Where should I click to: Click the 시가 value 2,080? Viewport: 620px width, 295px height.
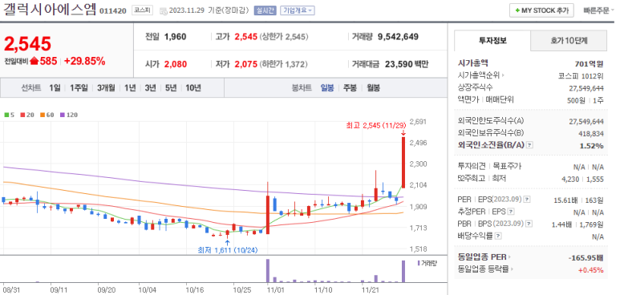point(175,64)
